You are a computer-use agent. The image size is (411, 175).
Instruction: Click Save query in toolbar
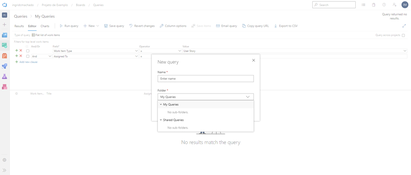tap(114, 26)
